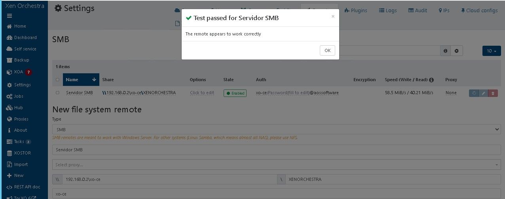505x199 pixels.
Task: Tick the select-all checkbox in table header
Action: coord(57,80)
